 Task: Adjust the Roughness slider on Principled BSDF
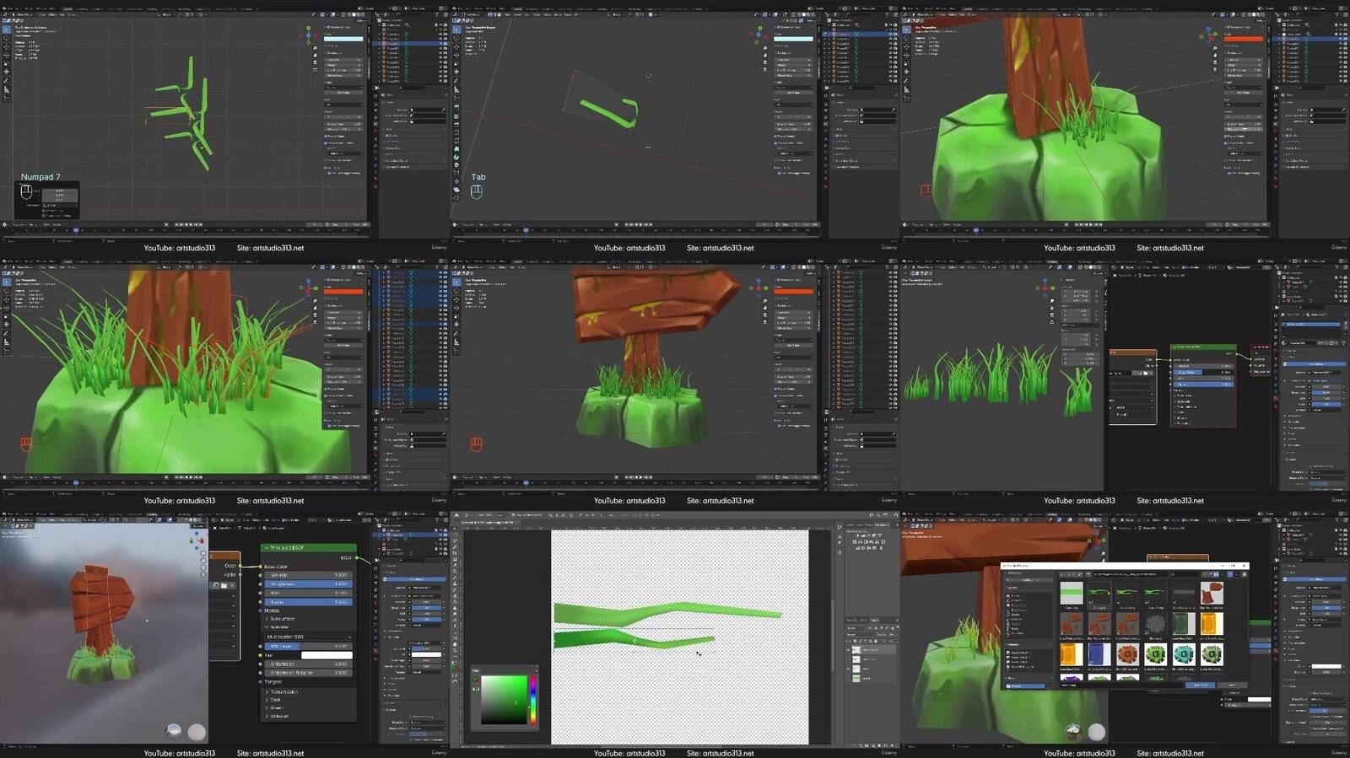309,583
